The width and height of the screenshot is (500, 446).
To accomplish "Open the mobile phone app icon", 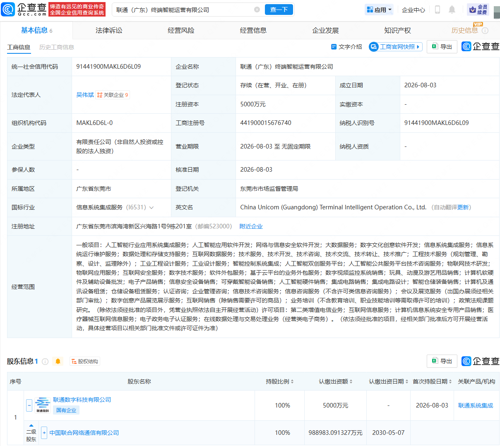I will 437,10.
